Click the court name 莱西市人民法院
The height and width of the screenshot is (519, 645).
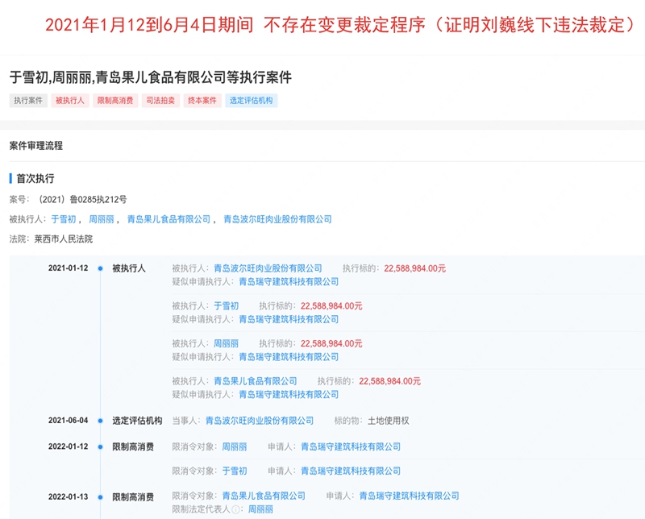[x=64, y=239]
